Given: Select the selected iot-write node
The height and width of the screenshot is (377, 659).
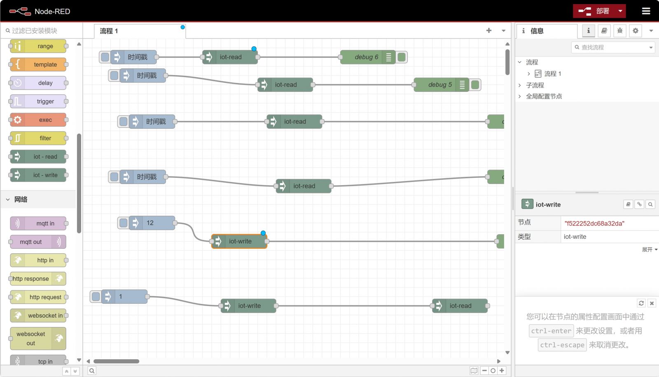Looking at the screenshot, I should pos(239,241).
